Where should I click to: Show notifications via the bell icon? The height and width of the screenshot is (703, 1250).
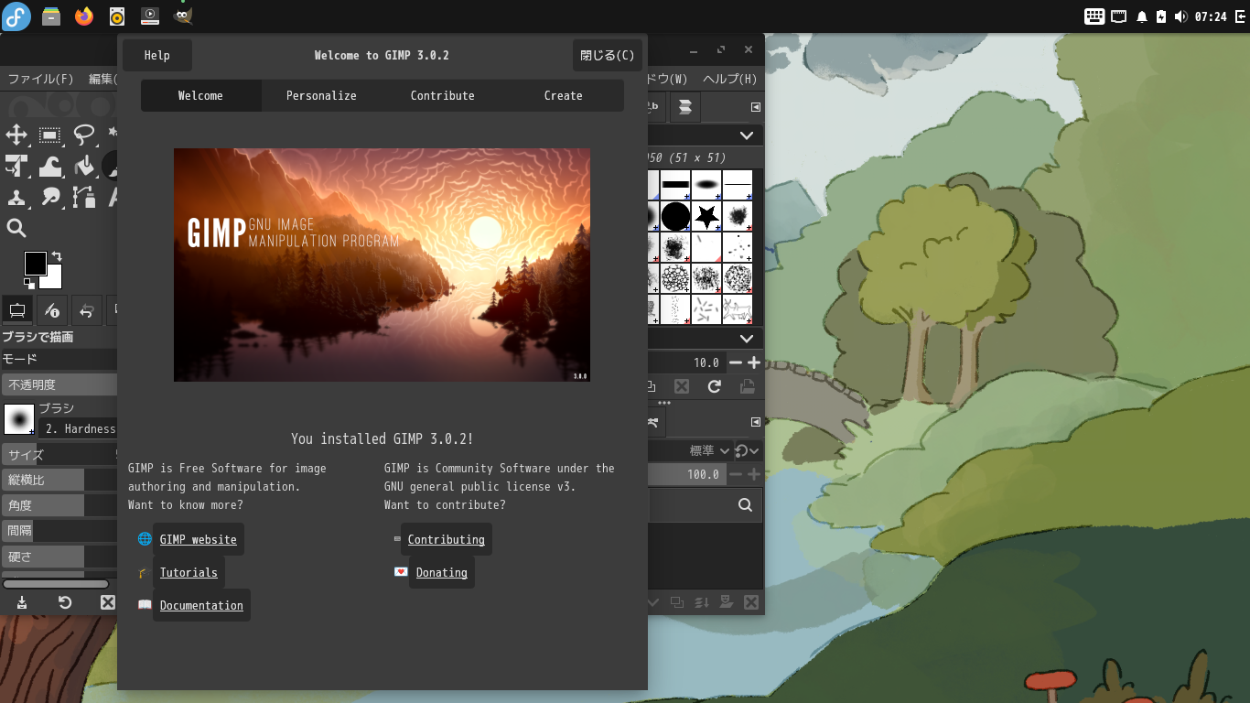coord(1142,16)
